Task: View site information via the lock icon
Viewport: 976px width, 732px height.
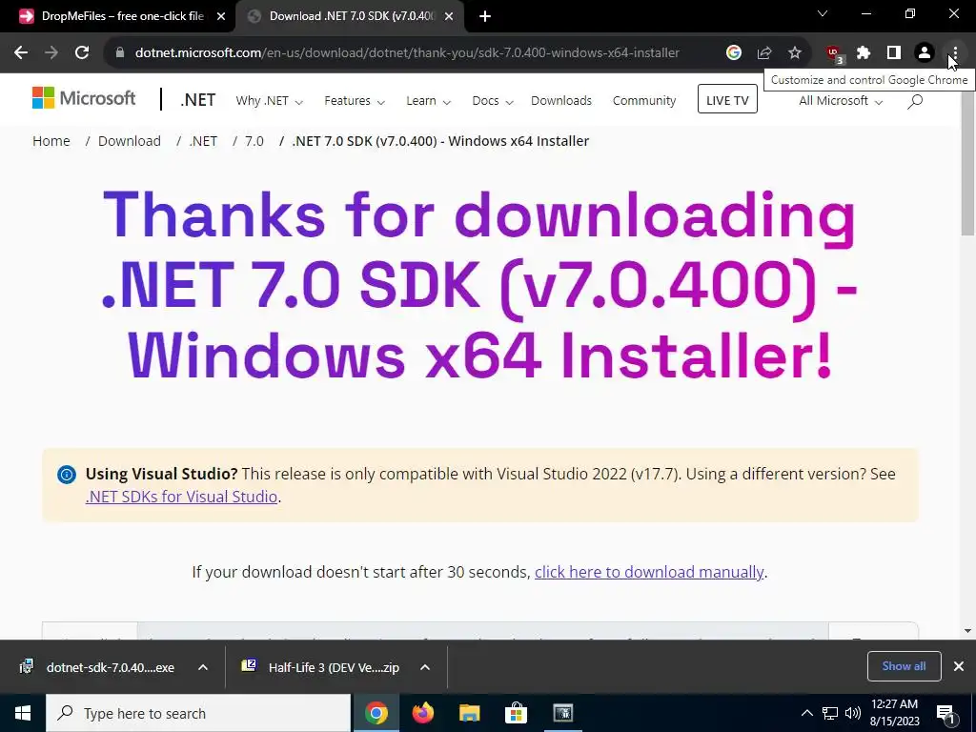Action: 120,53
